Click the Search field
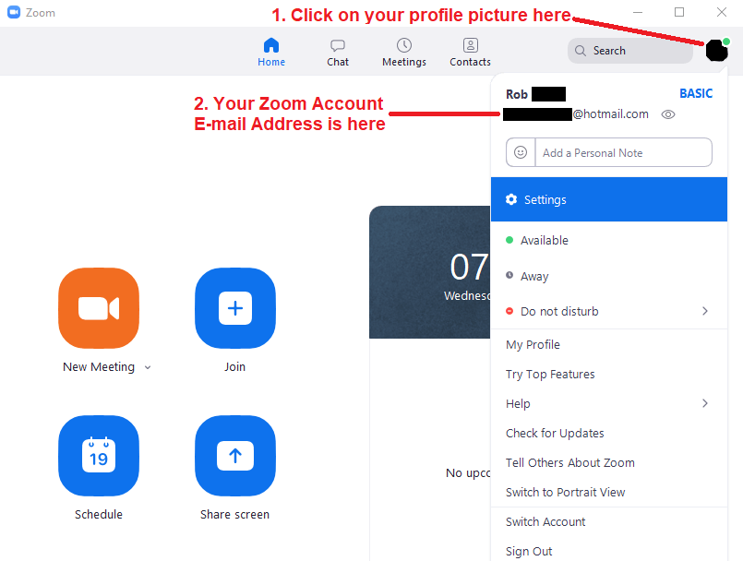743x561 pixels. [630, 51]
